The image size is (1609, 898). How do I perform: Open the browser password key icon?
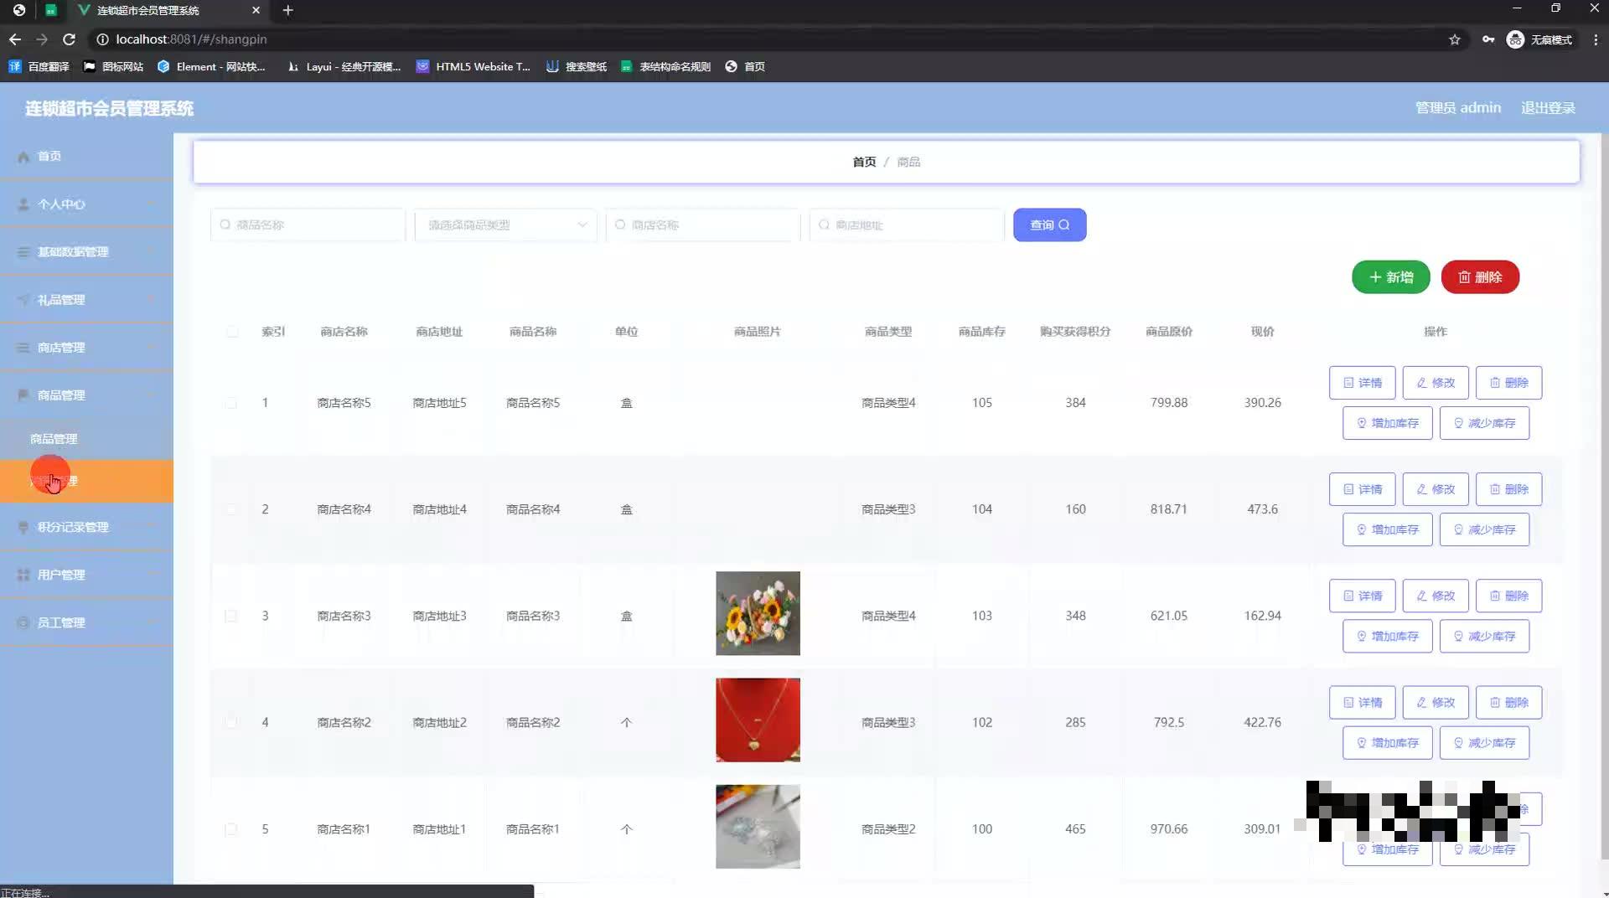click(1488, 39)
